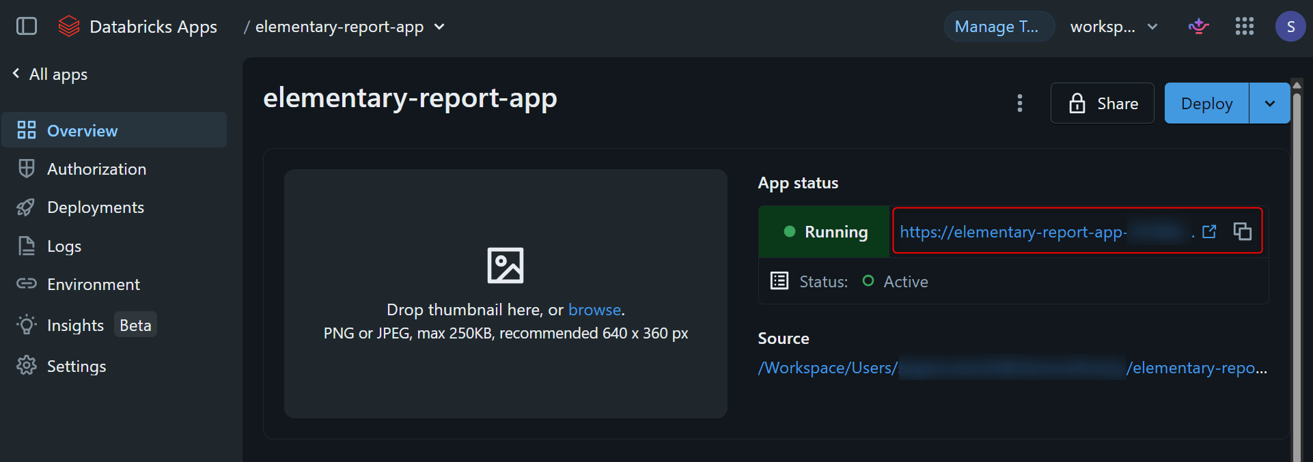Viewport: 1313px width, 462px height.
Task: Click the Beta badge next to Insights
Action: point(135,325)
